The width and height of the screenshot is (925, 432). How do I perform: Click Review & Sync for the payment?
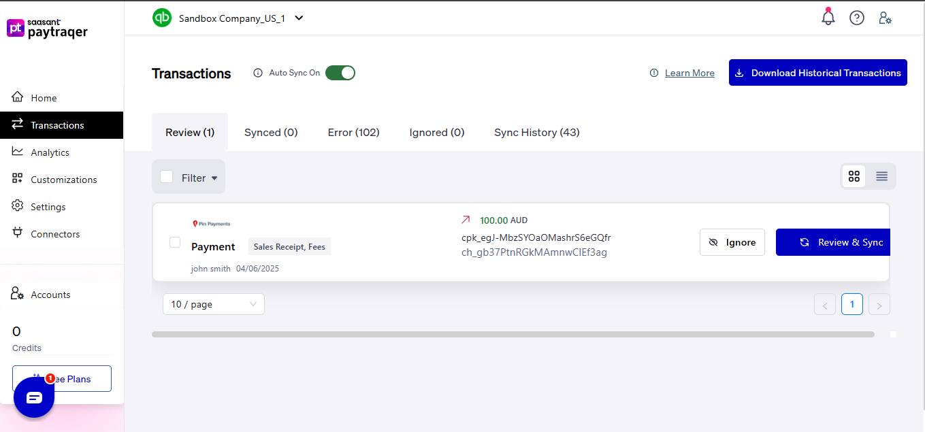[833, 242]
